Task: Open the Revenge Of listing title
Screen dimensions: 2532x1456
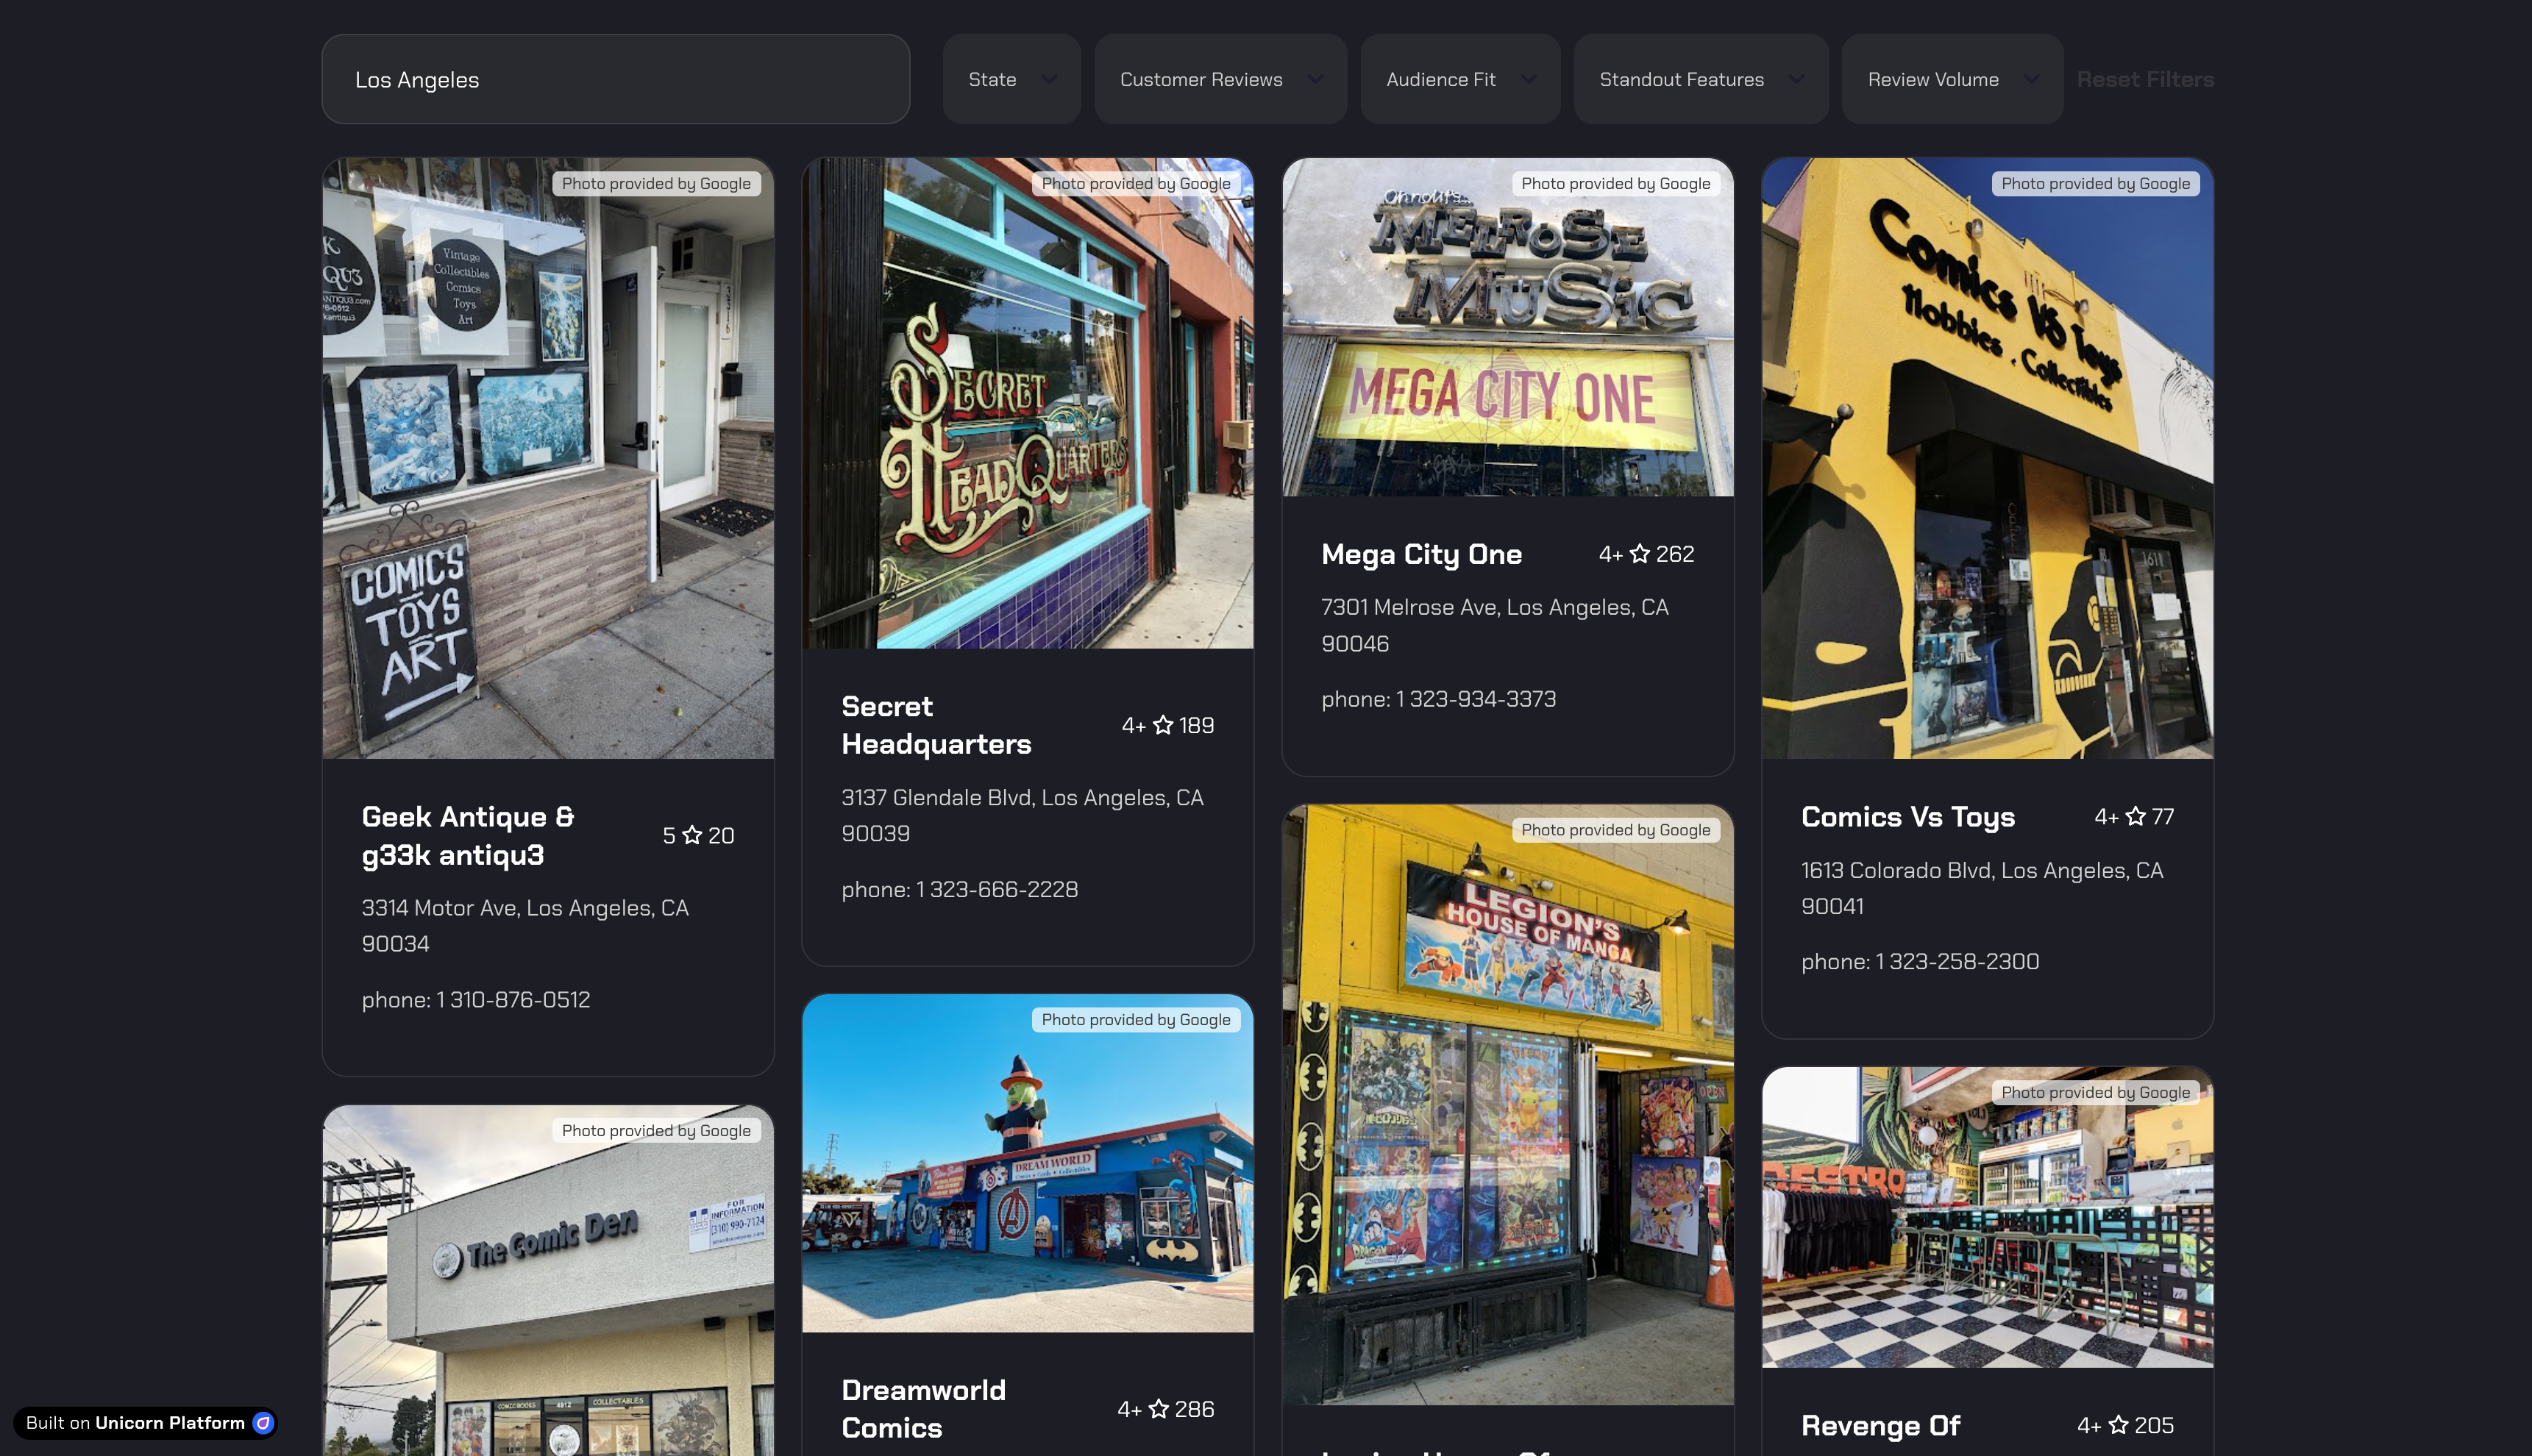Action: [1880, 1425]
